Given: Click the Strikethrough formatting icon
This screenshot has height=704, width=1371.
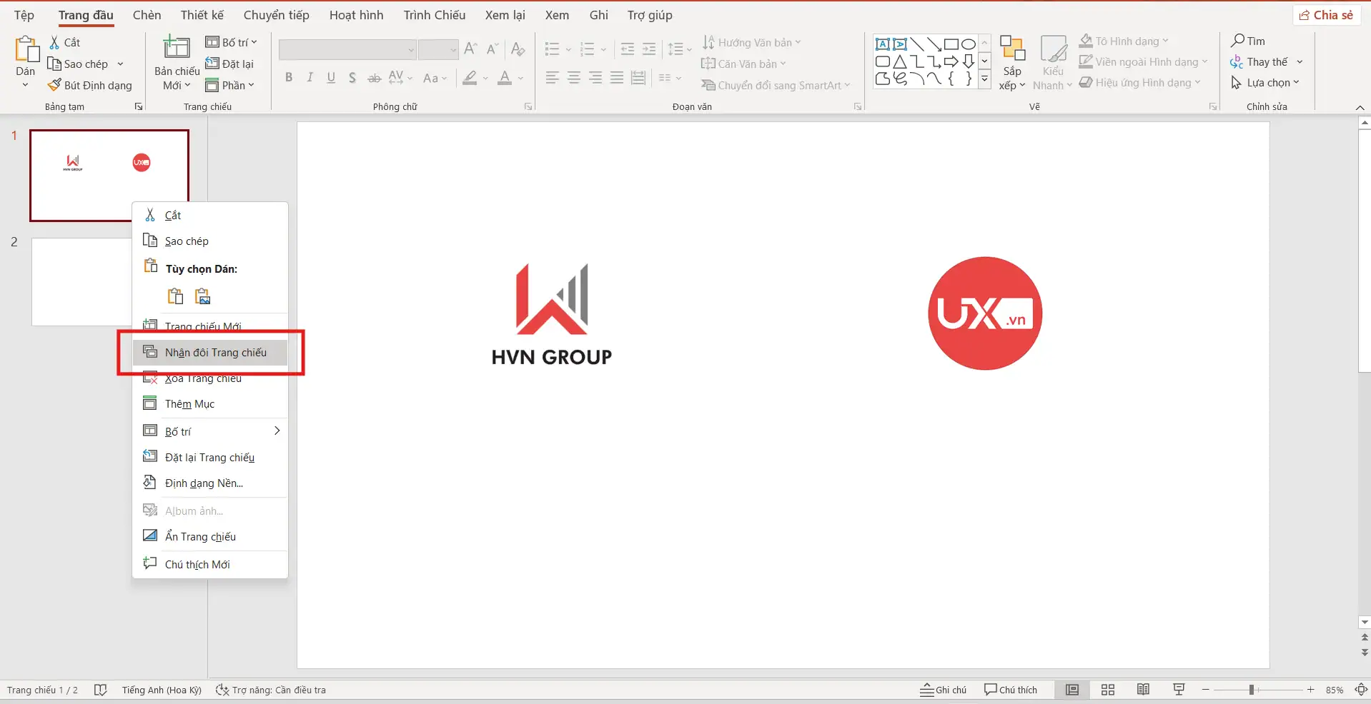Looking at the screenshot, I should tap(373, 78).
